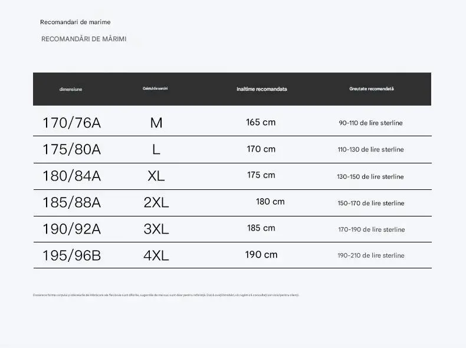This screenshot has height=348, width=466.
Task: Click the 'Inaltime recomandata' column header
Action: click(x=262, y=89)
